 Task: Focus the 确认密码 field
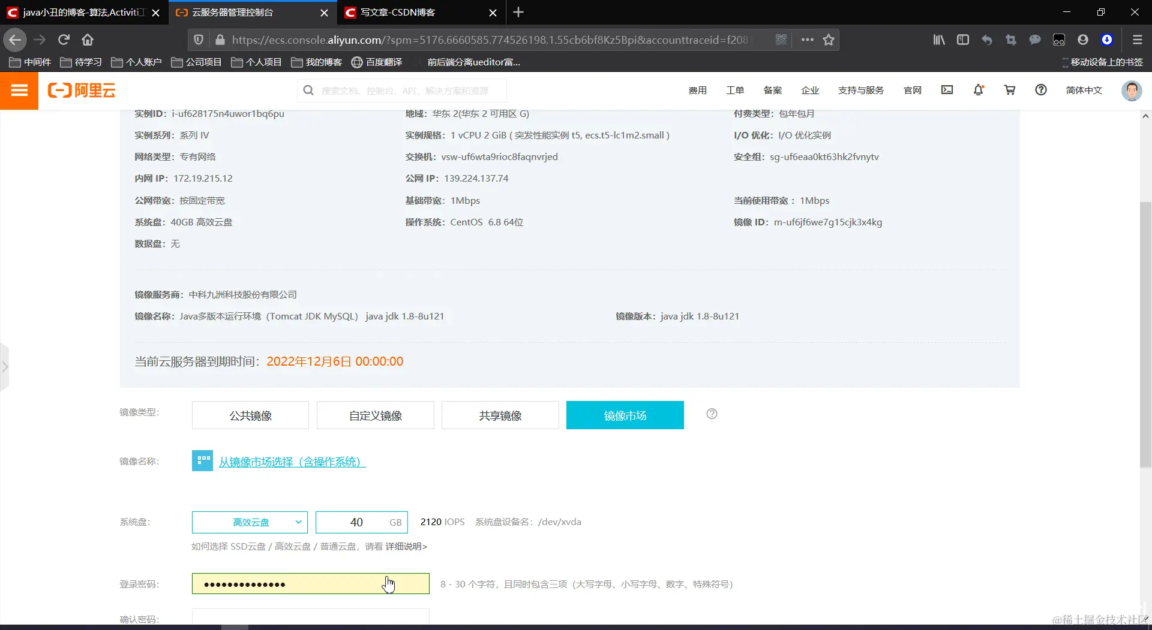[x=311, y=617]
